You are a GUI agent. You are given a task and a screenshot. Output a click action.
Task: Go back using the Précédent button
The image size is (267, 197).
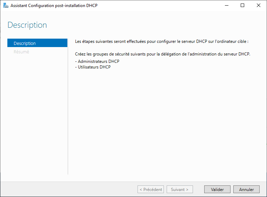click(151, 189)
